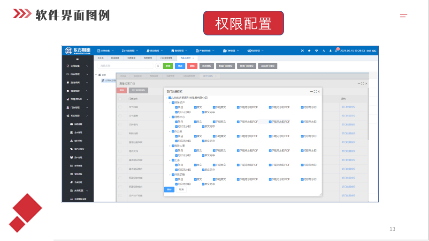
Task: Click the notification bell icon with red badge
Action: point(337,50)
